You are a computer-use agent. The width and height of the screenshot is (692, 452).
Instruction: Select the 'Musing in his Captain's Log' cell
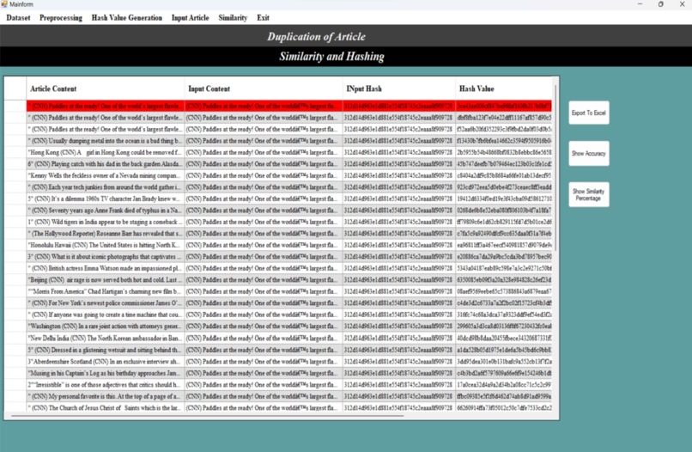(x=105, y=373)
